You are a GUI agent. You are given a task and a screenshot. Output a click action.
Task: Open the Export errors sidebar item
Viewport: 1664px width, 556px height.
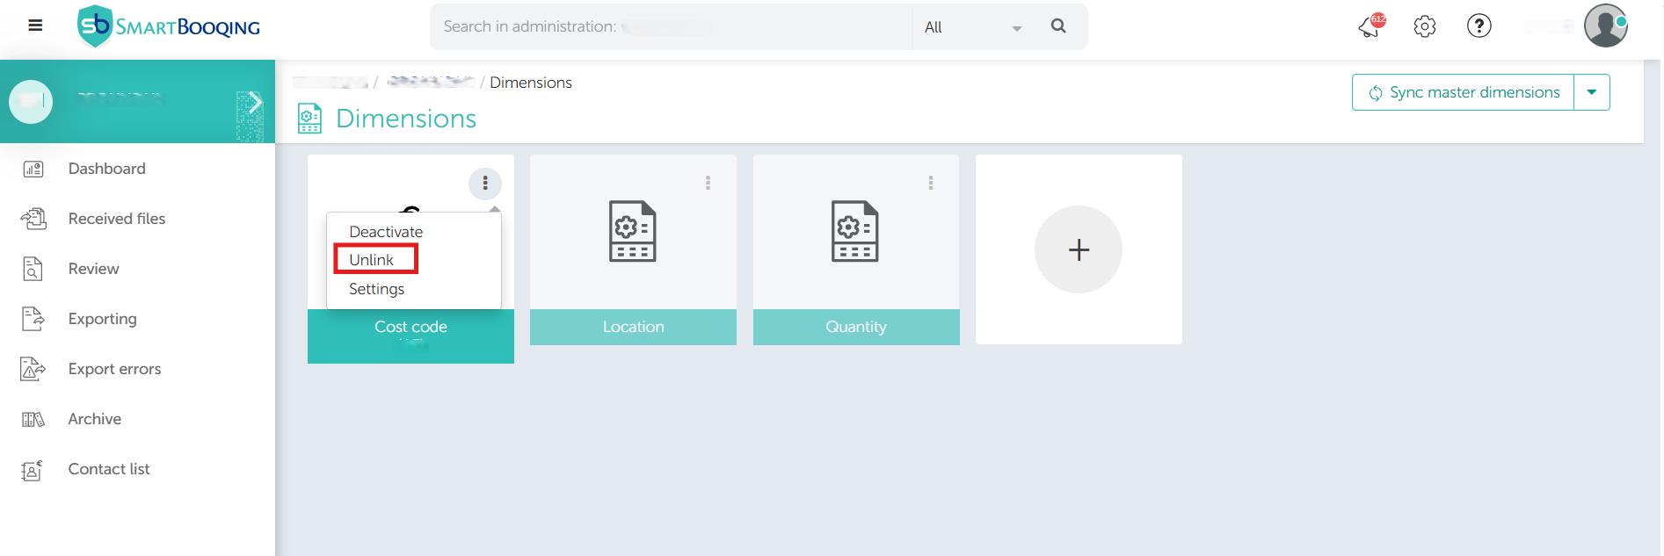point(114,369)
